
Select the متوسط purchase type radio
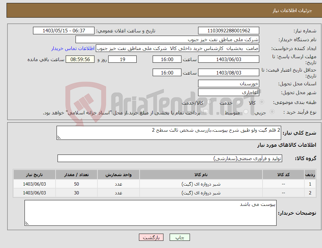(x=246, y=112)
